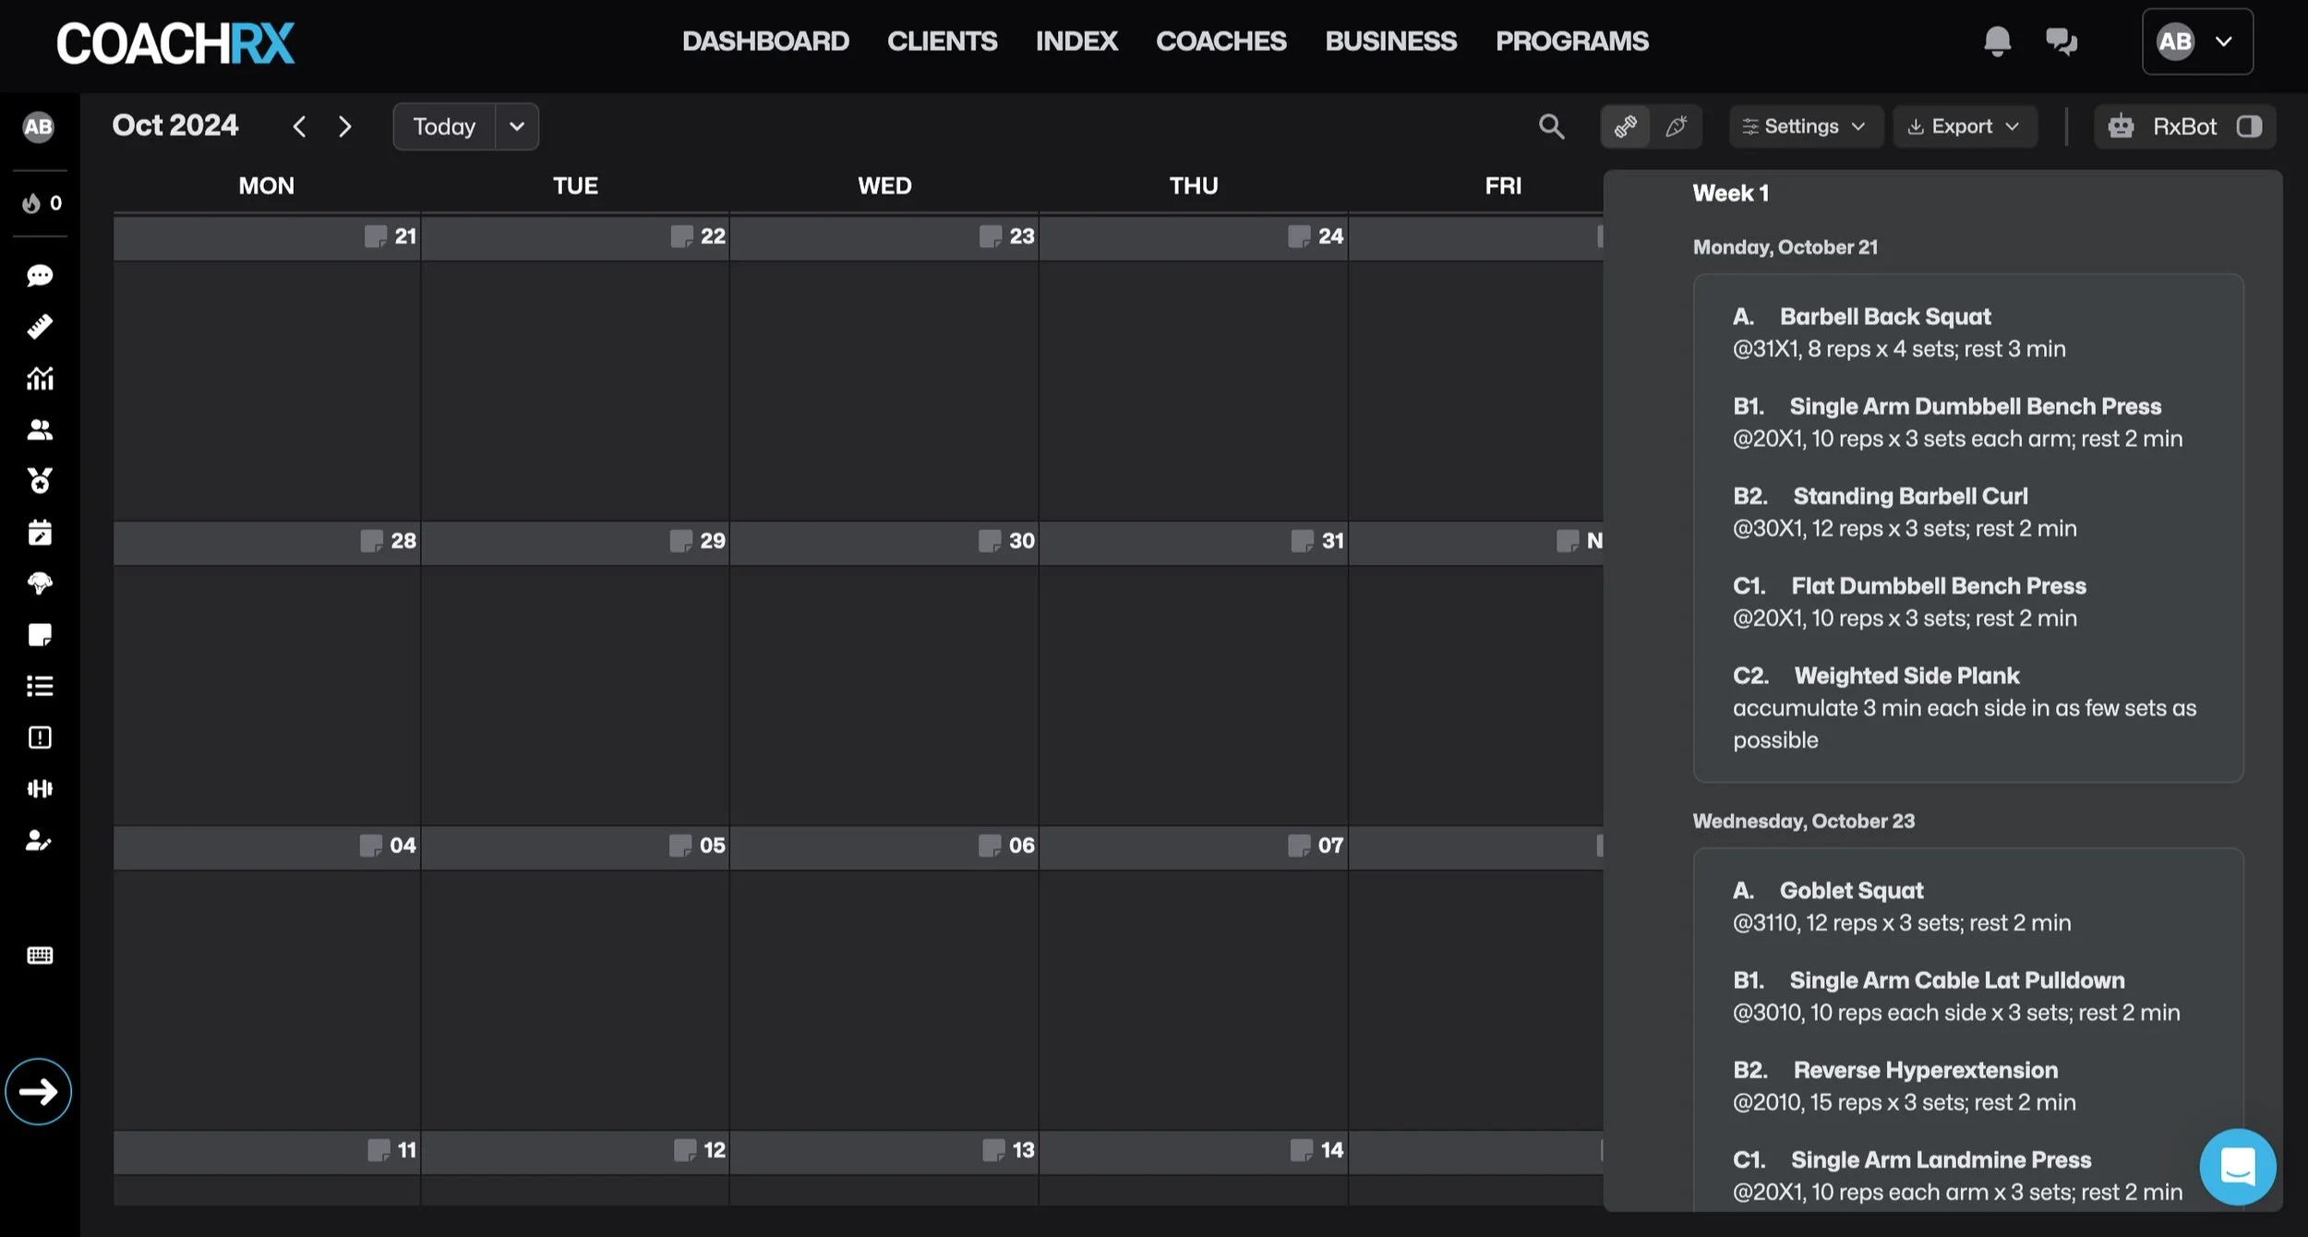
Task: Open the Export dropdown
Action: pos(1964,126)
